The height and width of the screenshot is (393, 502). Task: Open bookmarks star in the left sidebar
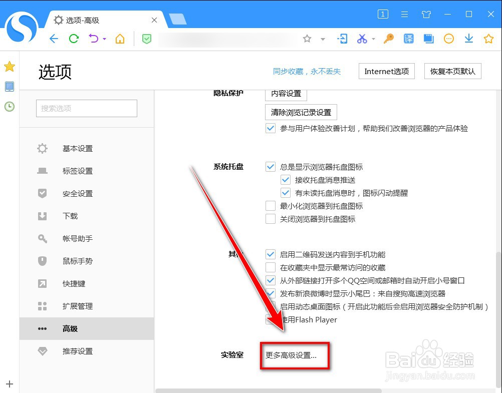(9, 66)
